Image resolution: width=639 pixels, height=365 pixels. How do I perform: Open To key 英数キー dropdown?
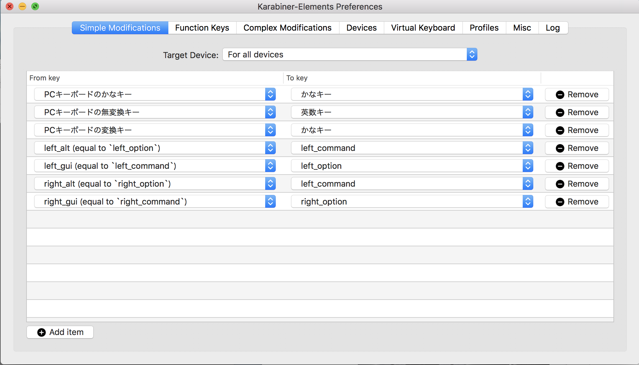(412, 112)
